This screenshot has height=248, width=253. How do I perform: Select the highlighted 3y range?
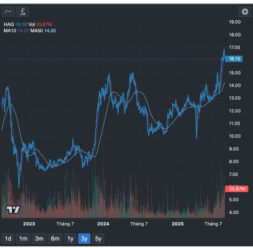[x=85, y=238]
